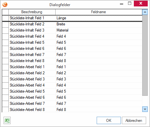Edit the Länge field name cell
This screenshot has width=150, height=127.
[99, 18]
